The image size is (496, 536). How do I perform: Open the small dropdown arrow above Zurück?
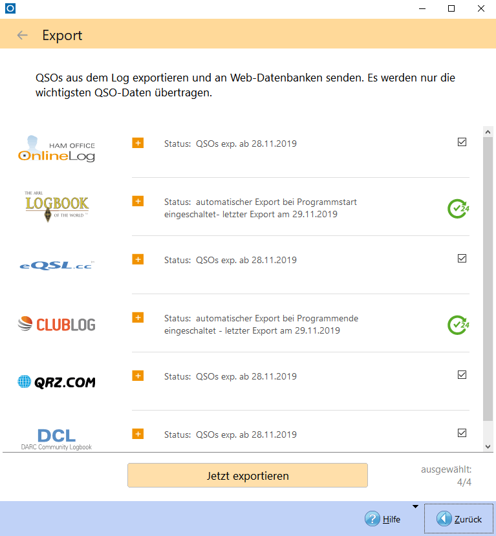tap(415, 507)
